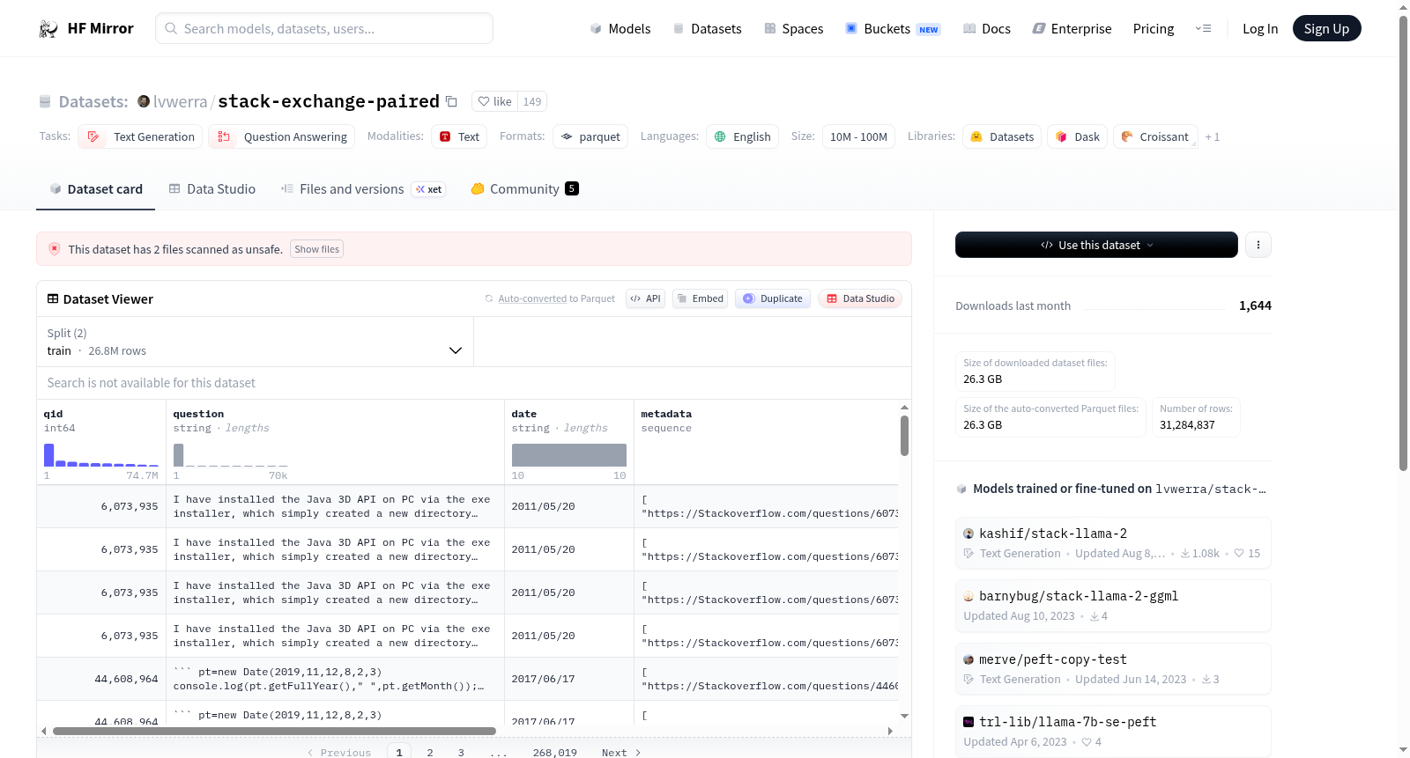The image size is (1410, 758).
Task: Open the Files and versions tab
Action: [x=362, y=188]
